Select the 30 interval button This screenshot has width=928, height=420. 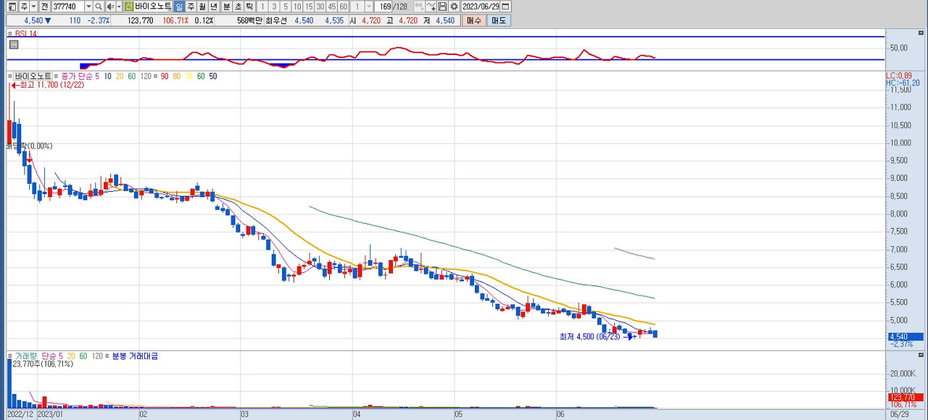pyautogui.click(x=320, y=7)
